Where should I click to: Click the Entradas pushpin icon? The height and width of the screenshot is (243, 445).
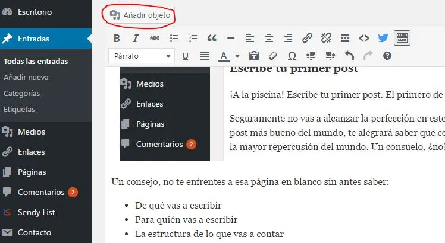coord(7,39)
